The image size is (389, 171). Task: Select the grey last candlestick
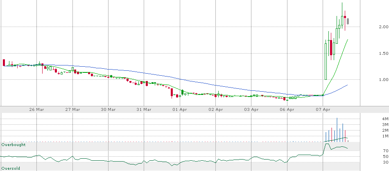click(x=348, y=21)
